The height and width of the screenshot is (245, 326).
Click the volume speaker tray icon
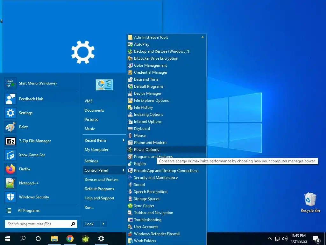pyautogui.click(x=285, y=239)
